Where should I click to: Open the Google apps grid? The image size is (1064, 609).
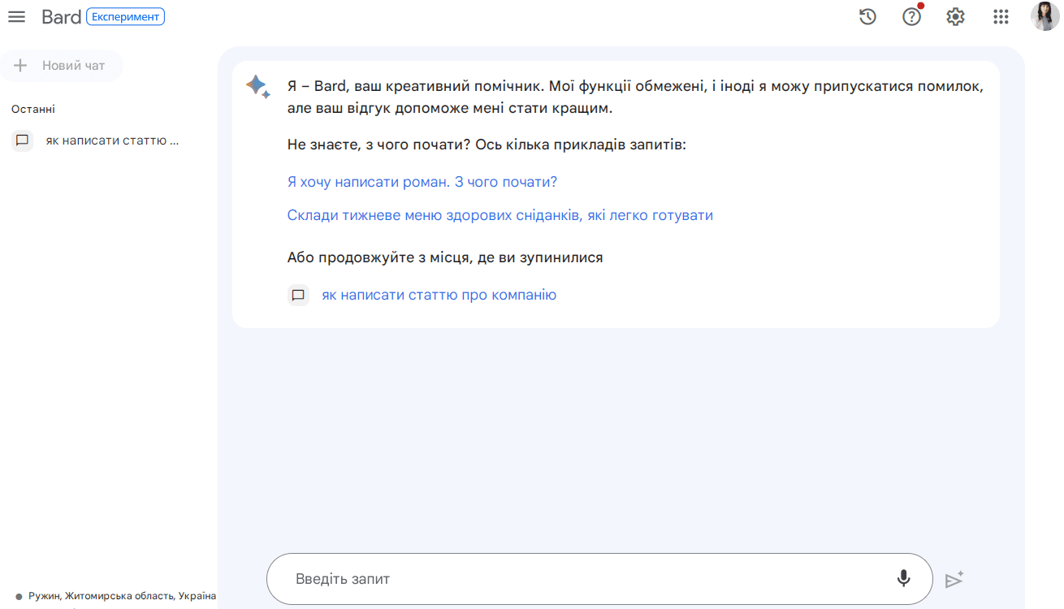click(1000, 16)
